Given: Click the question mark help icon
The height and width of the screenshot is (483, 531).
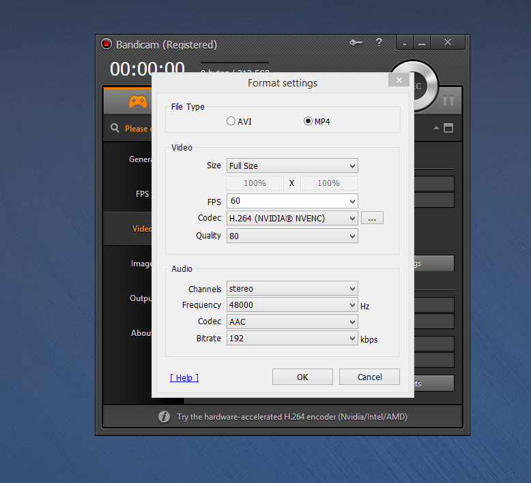Looking at the screenshot, I should tap(379, 43).
